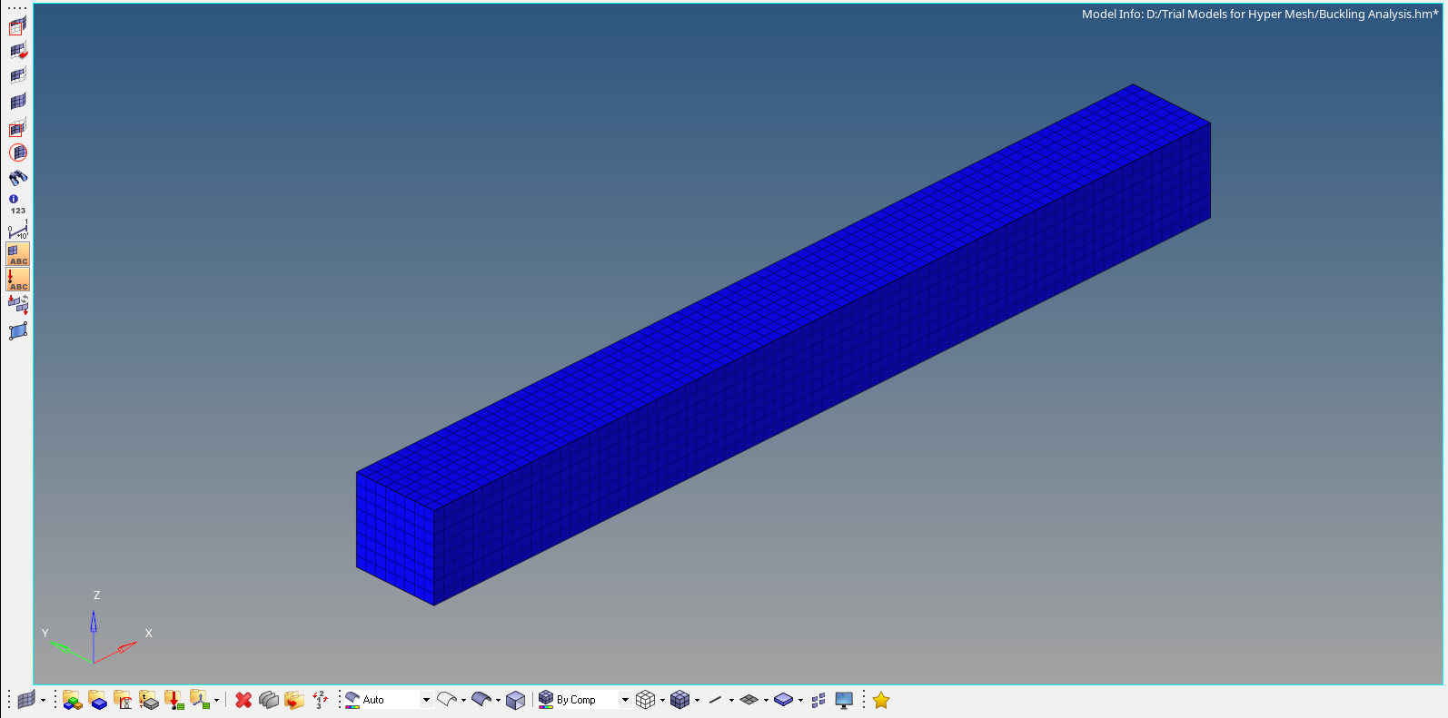1448x718 pixels.
Task: Click the monitor display icon
Action: click(x=844, y=700)
